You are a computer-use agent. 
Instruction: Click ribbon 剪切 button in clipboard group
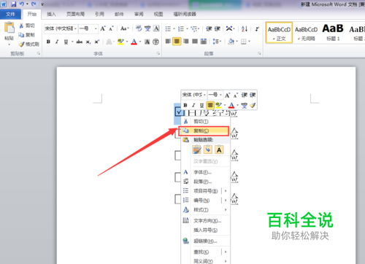[x=27, y=26]
